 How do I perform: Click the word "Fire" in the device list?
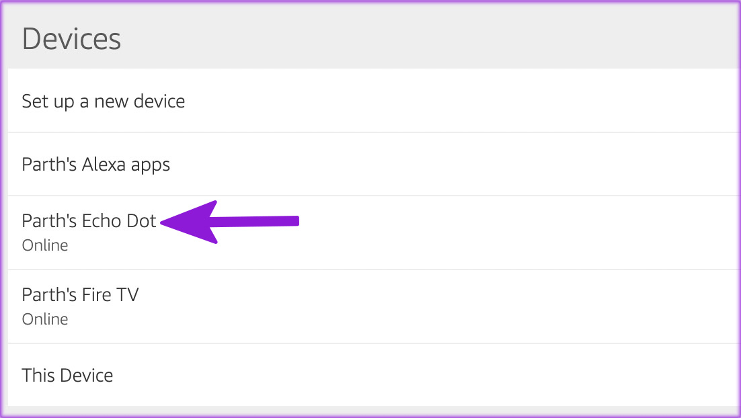coord(96,294)
